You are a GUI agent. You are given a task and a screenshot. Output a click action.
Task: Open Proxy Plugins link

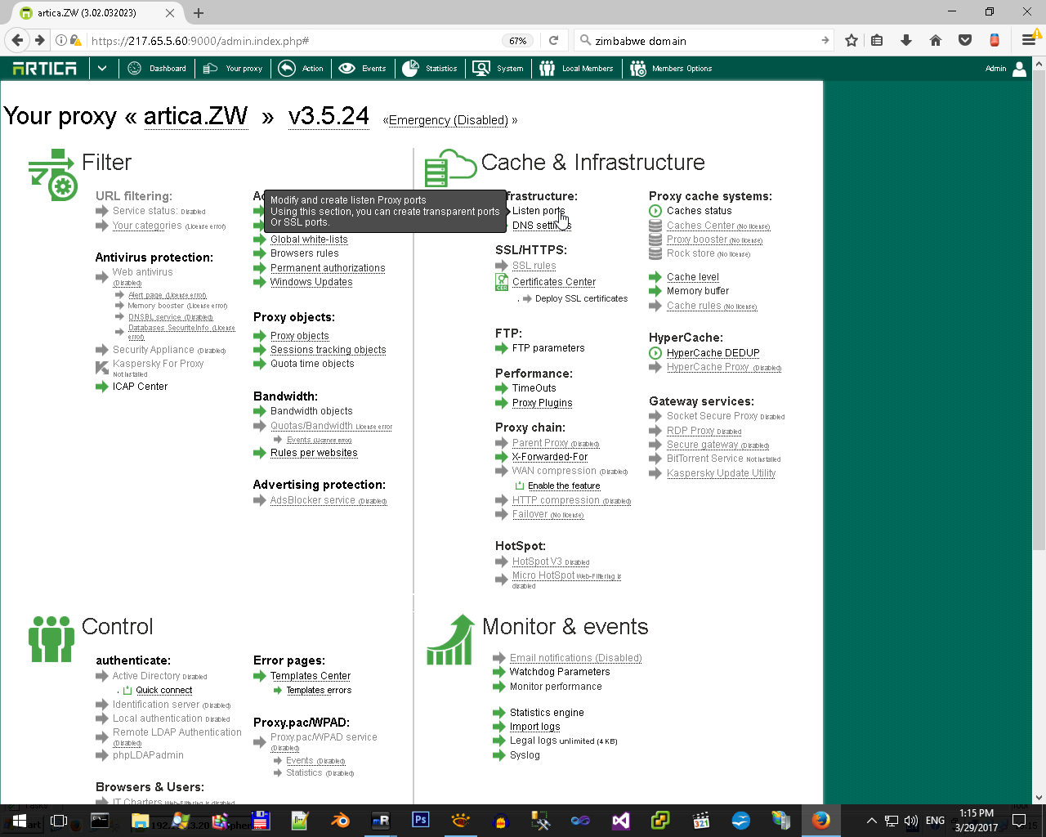[x=543, y=403]
